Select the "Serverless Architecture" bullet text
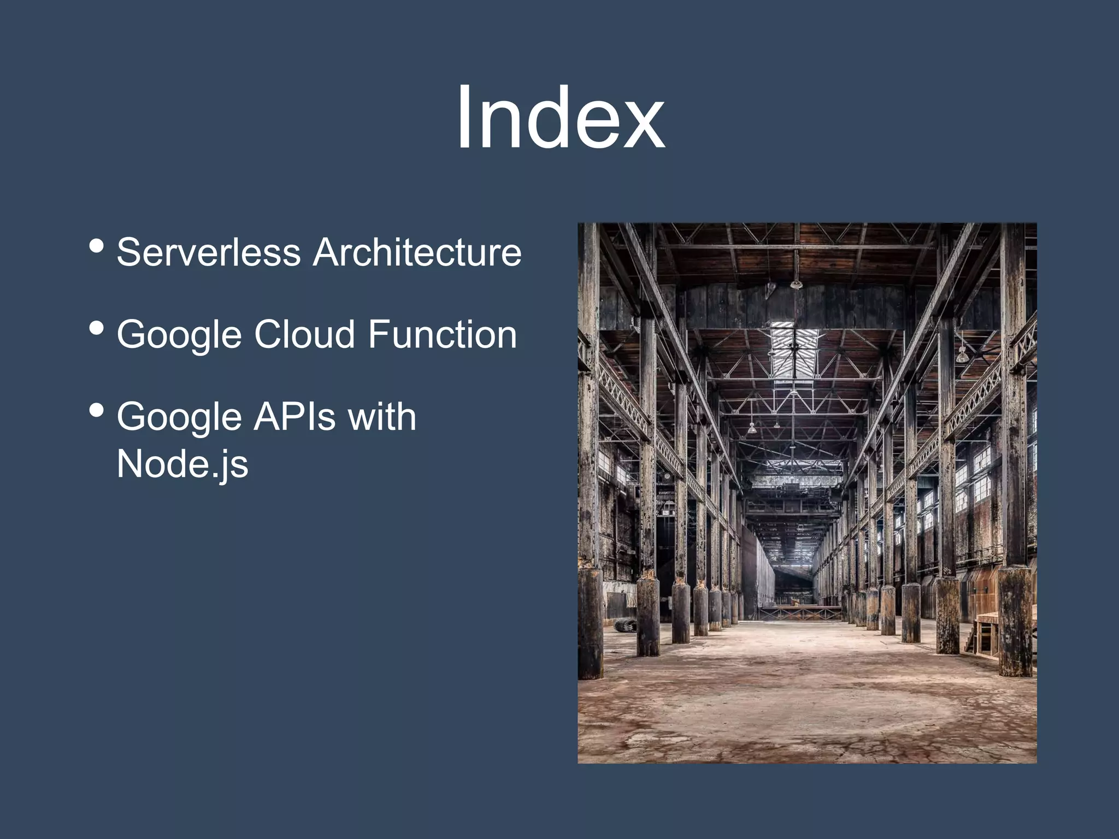Image resolution: width=1119 pixels, height=839 pixels. click(x=319, y=252)
